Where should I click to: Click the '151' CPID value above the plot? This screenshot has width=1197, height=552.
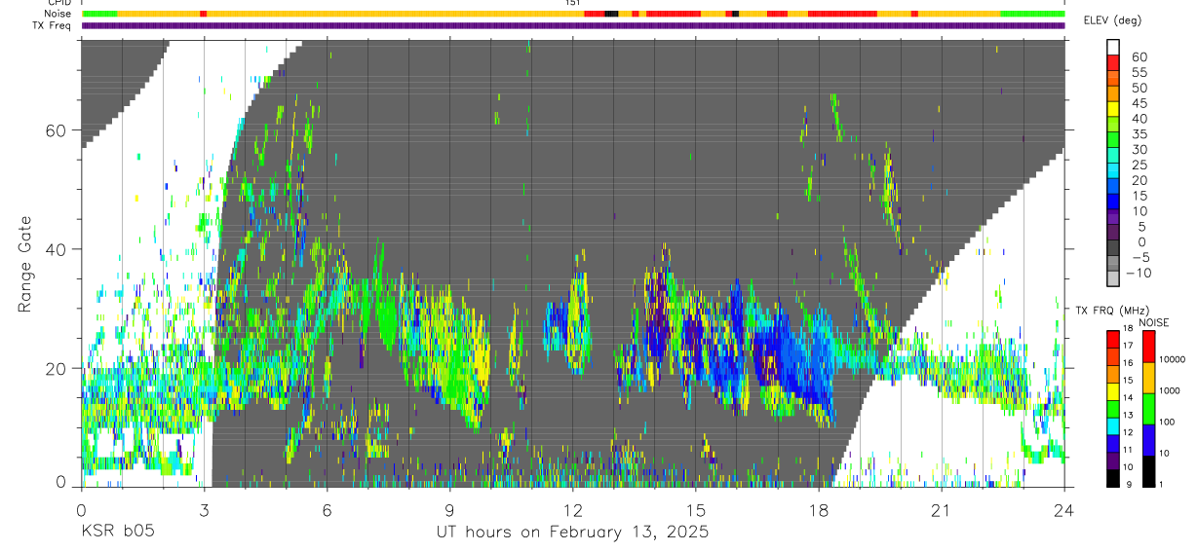[572, 3]
